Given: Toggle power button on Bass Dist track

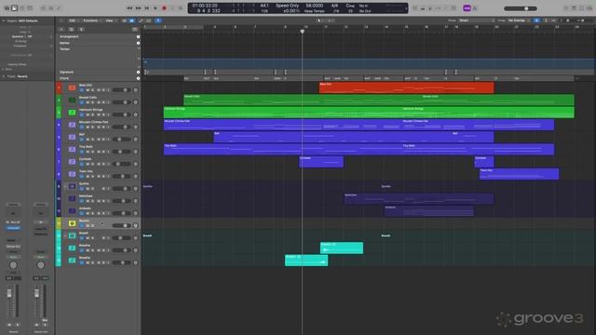Looking at the screenshot, I should [81, 90].
